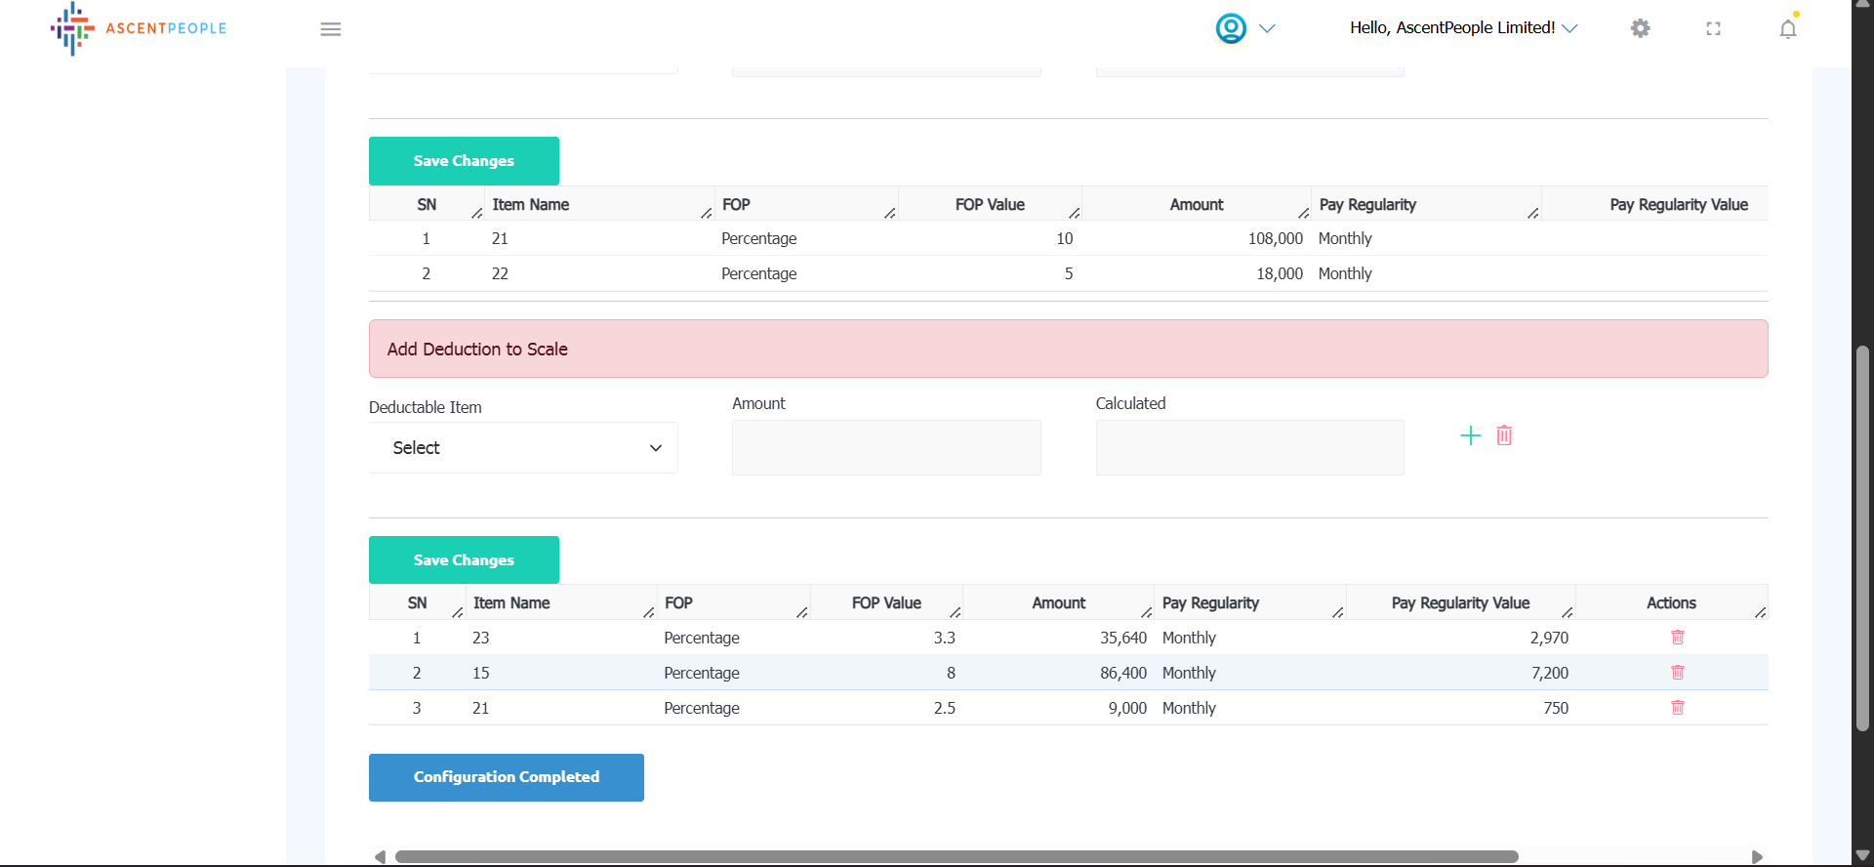Screen dimensions: 1874x867
Task: Toggle fullscreen mode icon
Action: tap(1713, 29)
